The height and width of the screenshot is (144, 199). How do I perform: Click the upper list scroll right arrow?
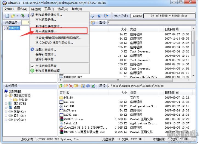(x=189, y=80)
